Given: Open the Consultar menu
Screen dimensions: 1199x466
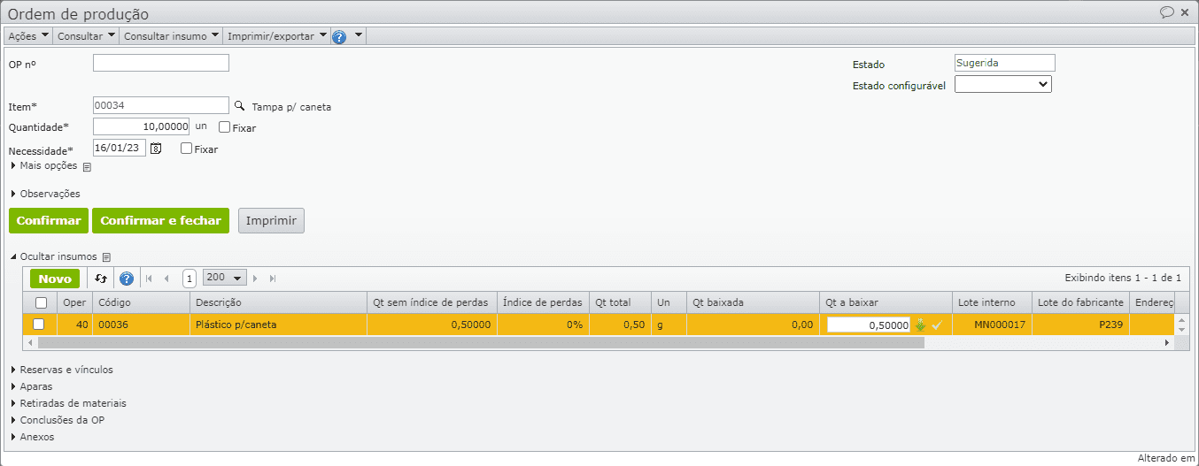Looking at the screenshot, I should pyautogui.click(x=86, y=36).
